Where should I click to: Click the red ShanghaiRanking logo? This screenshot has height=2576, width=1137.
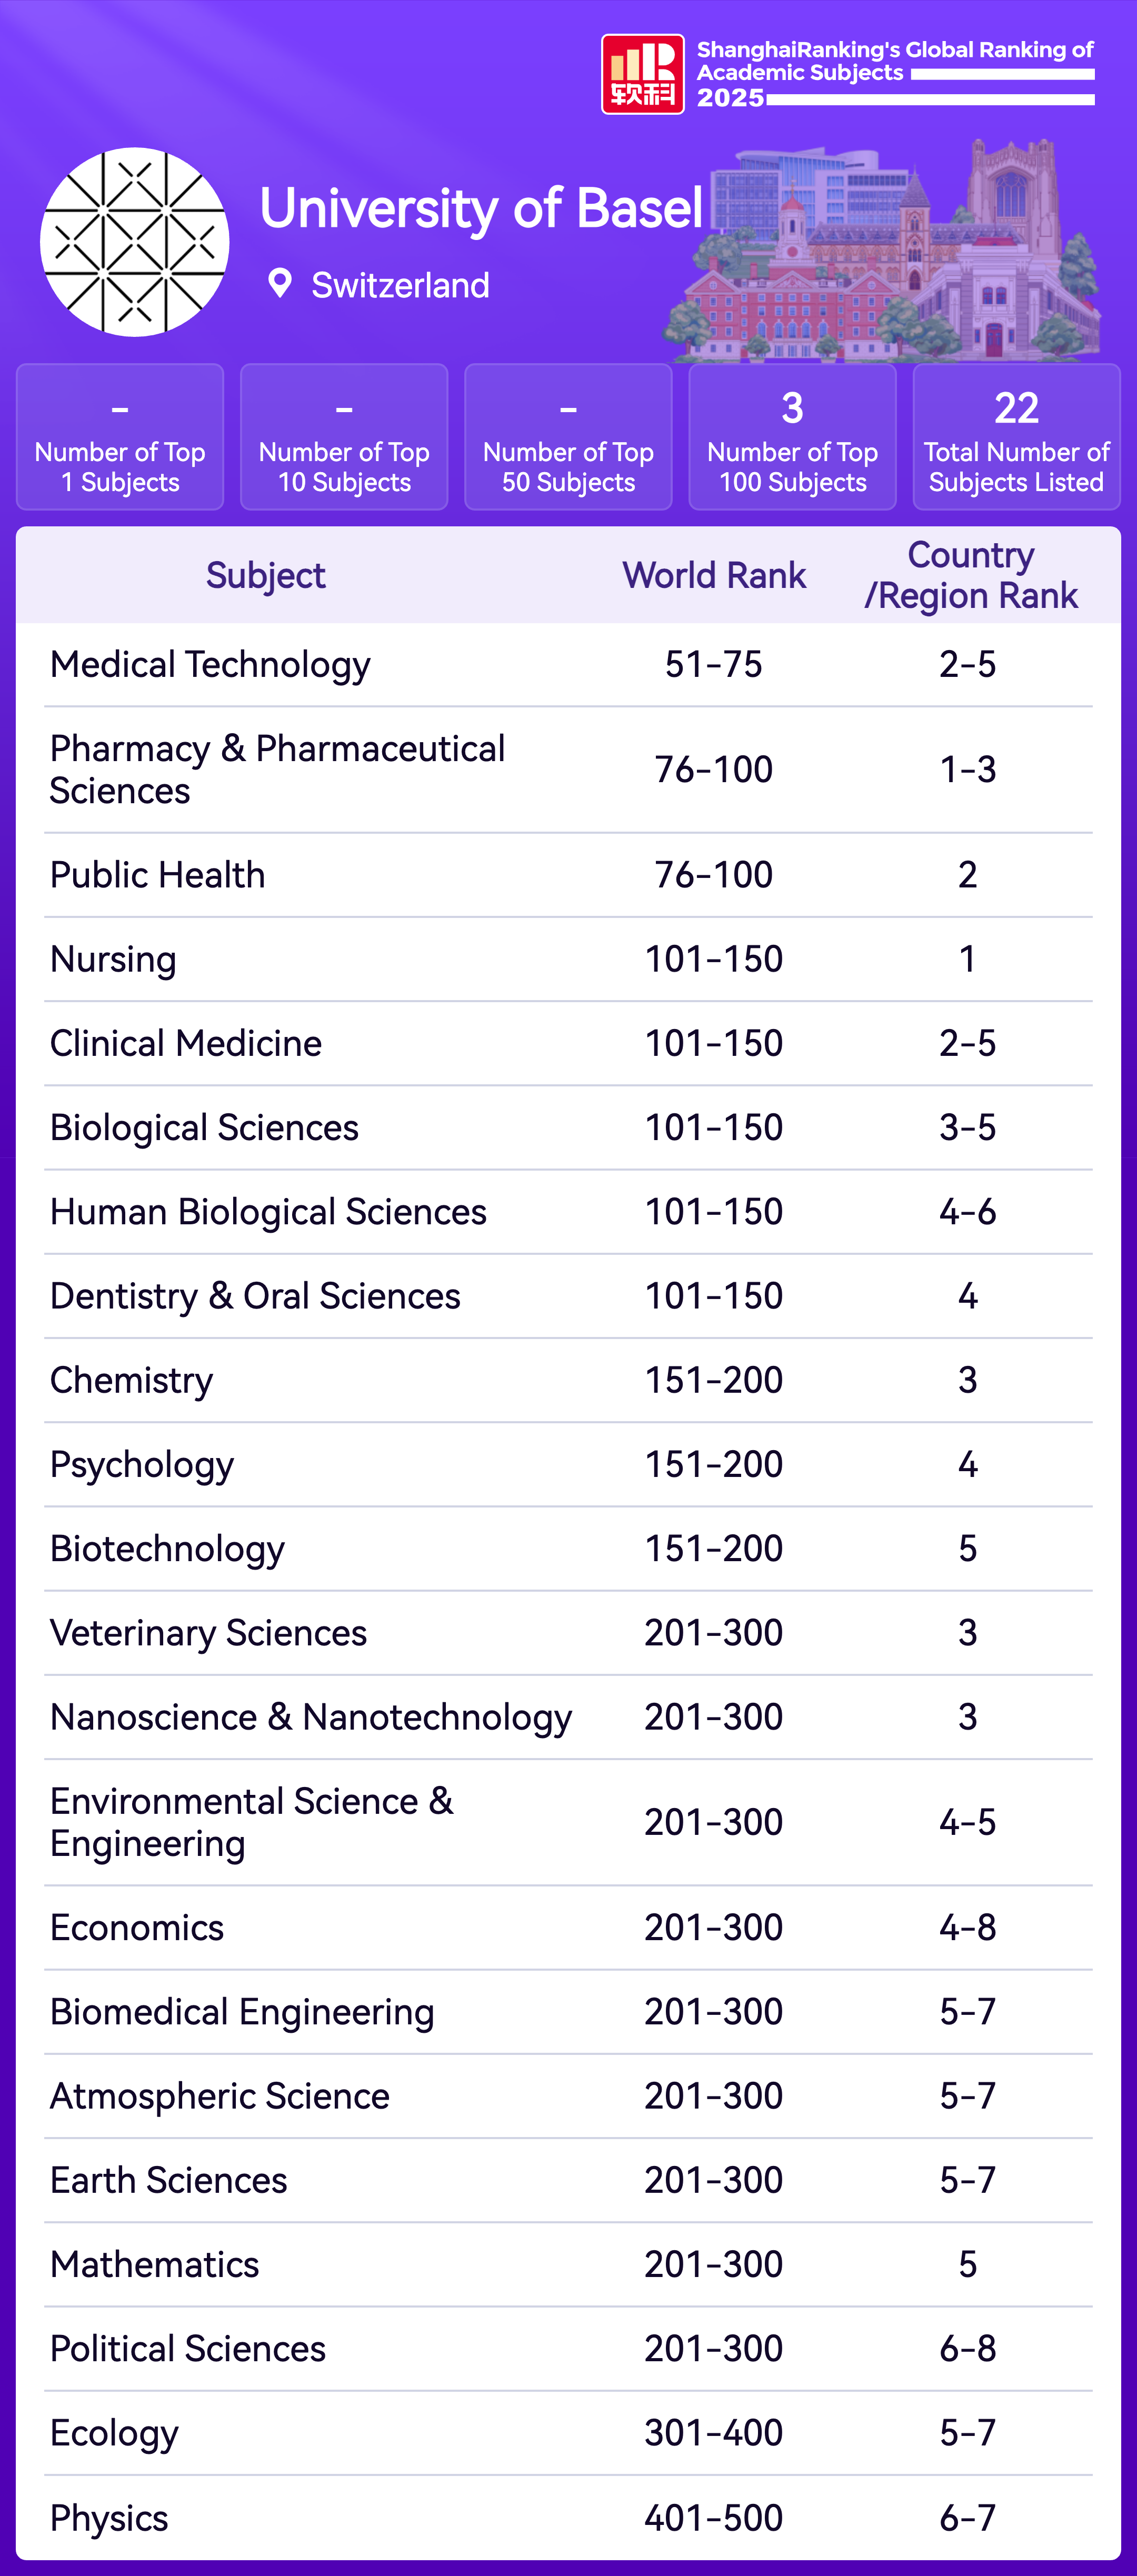coord(642,75)
